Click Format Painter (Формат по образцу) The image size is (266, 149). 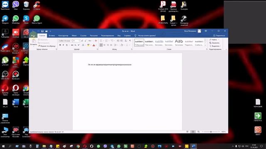(x=47, y=46)
